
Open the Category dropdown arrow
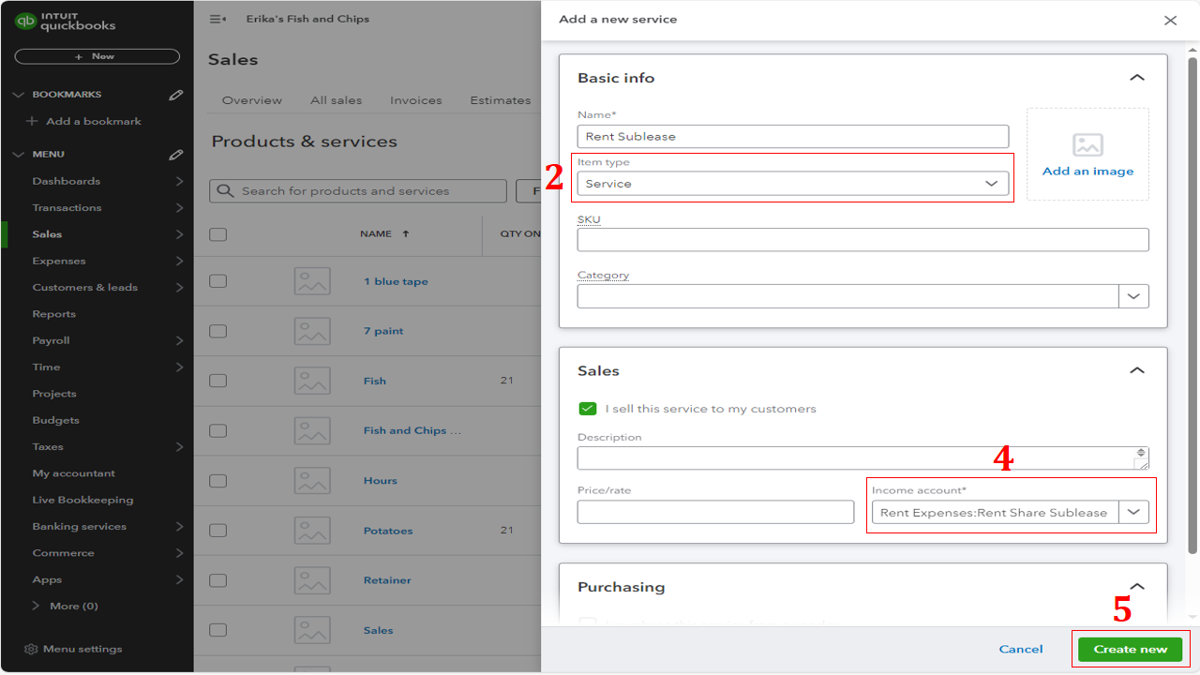[x=1133, y=296]
